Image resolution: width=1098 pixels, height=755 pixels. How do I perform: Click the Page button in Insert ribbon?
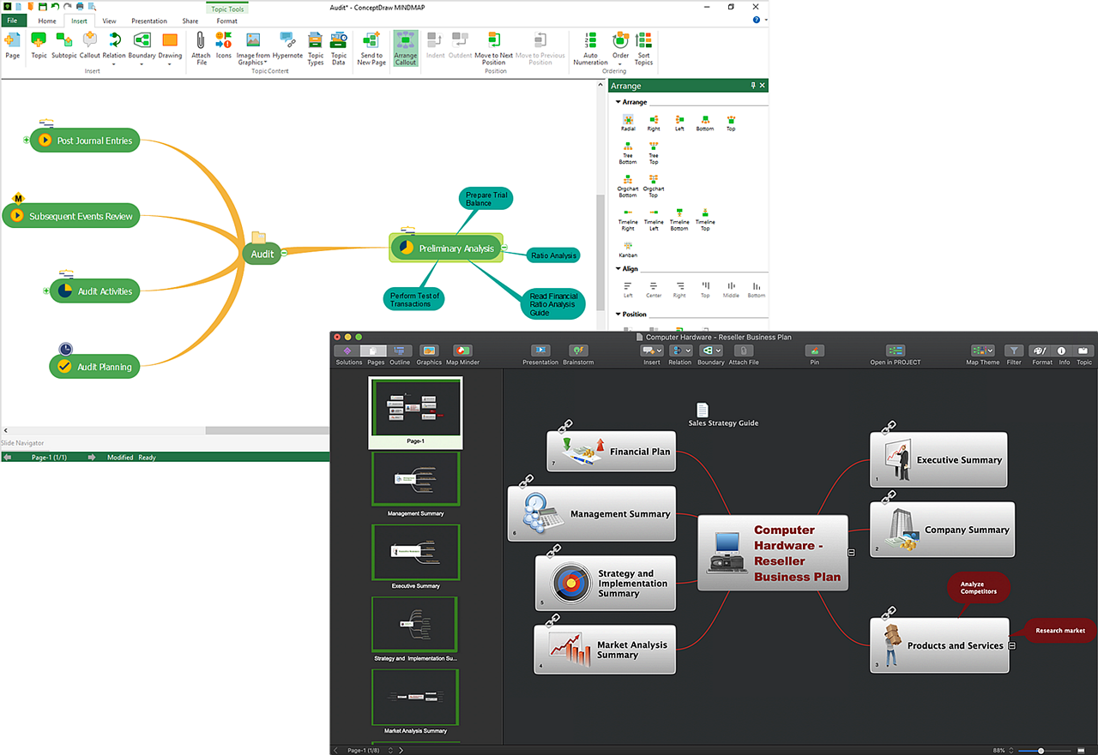(12, 45)
